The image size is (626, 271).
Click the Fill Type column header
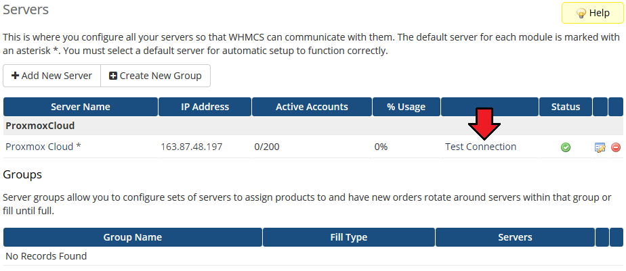(x=349, y=237)
